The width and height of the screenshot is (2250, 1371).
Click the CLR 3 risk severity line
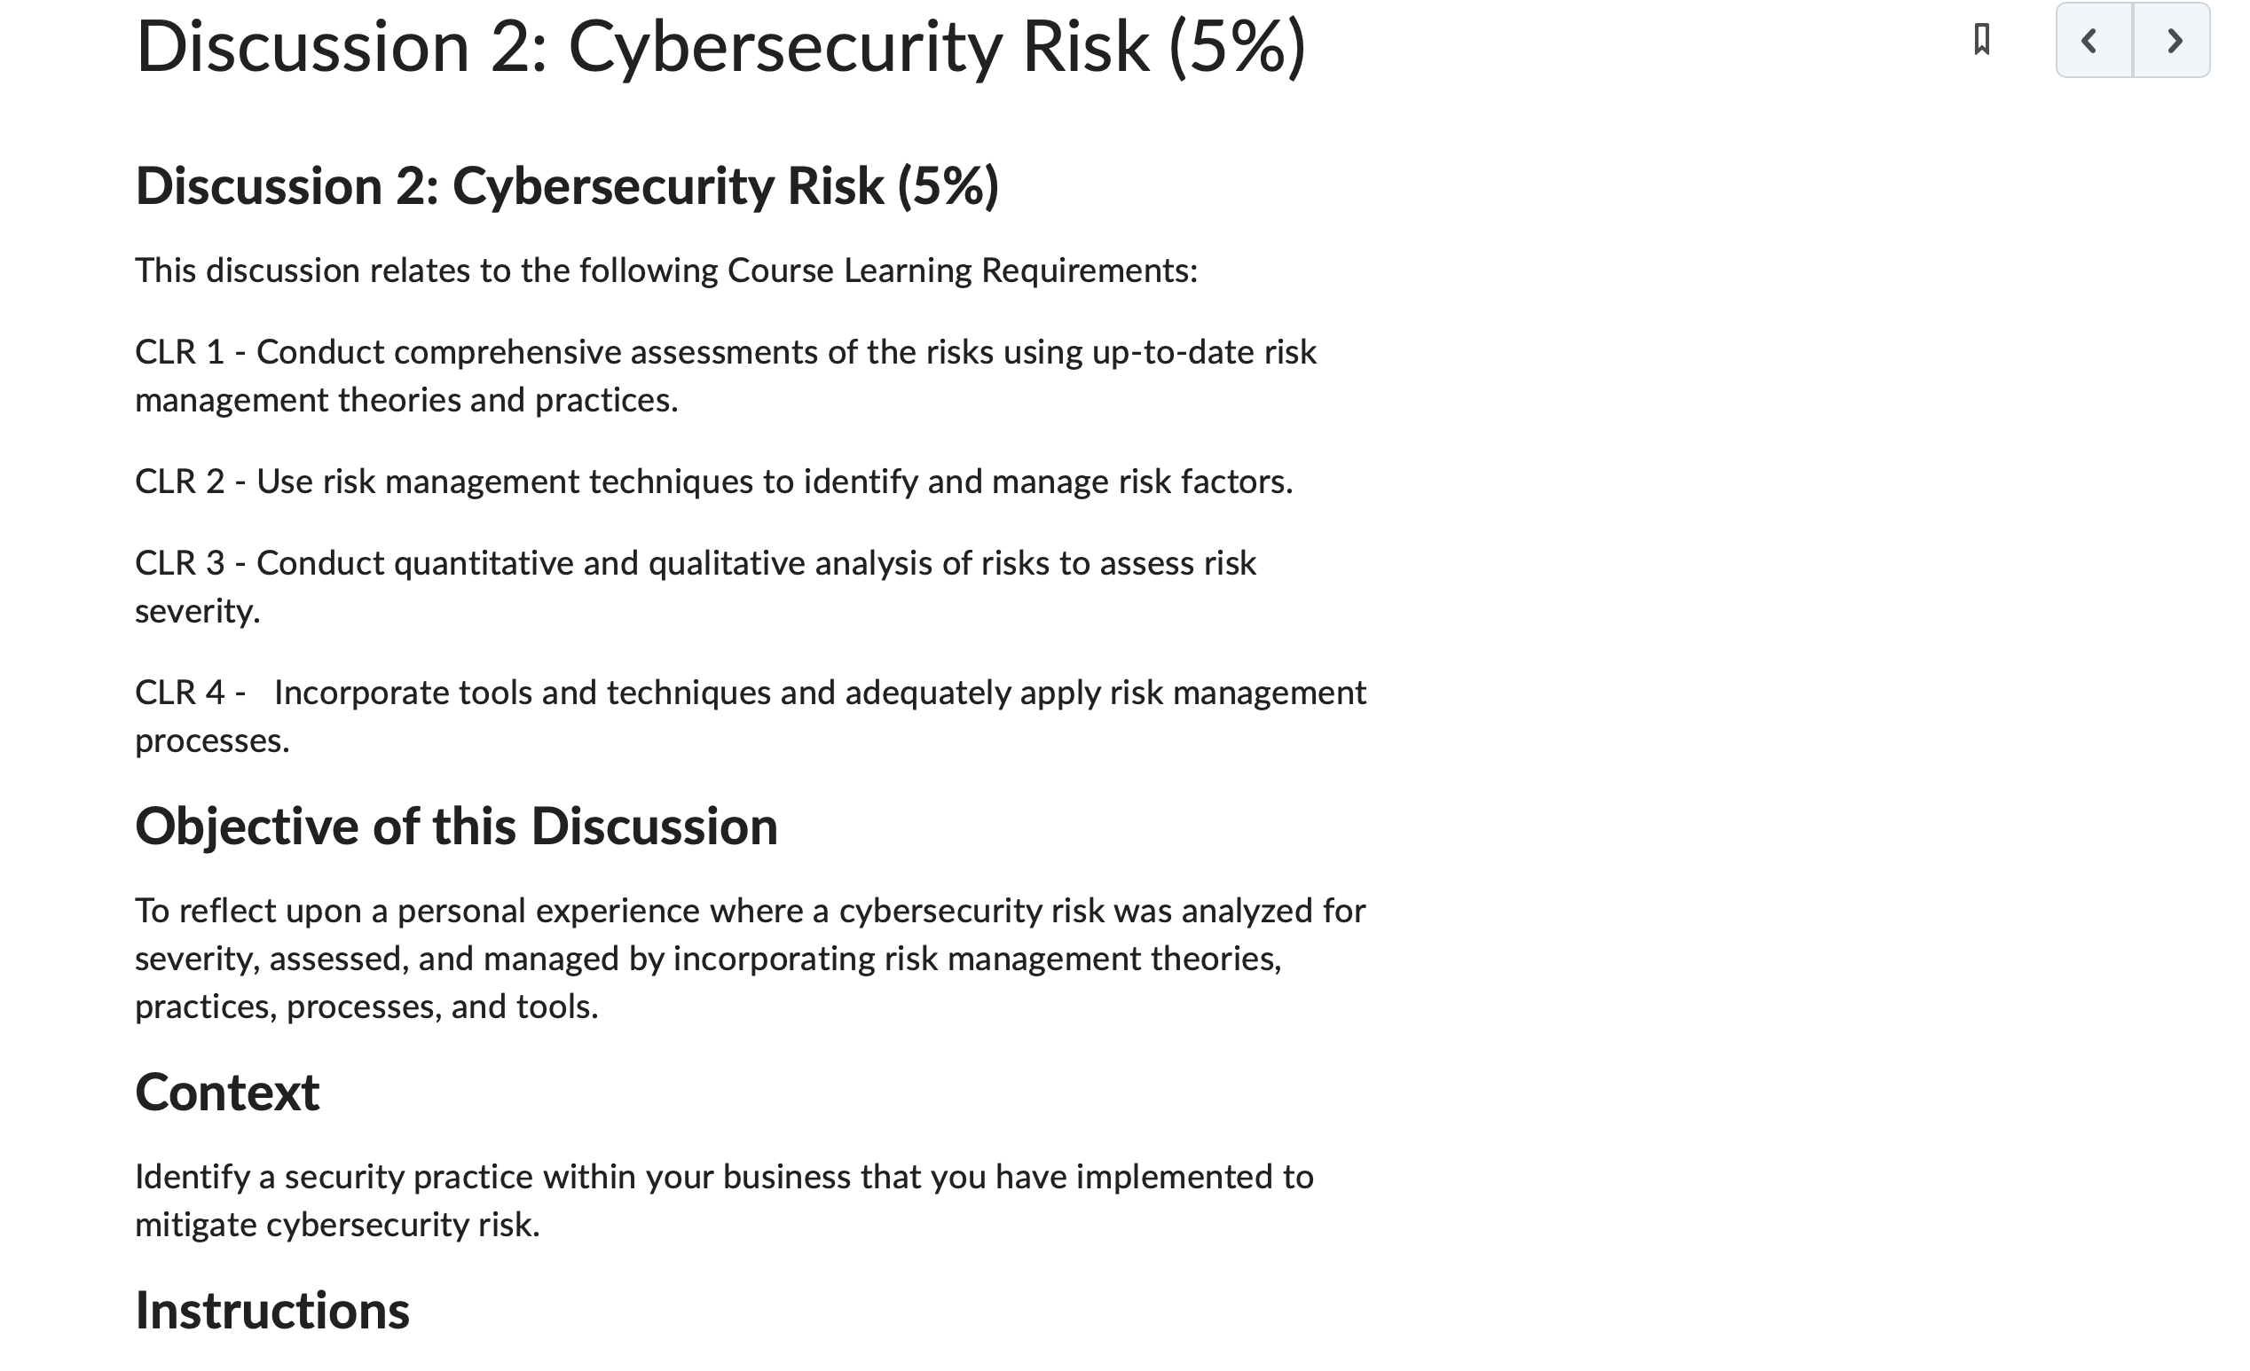tap(696, 586)
